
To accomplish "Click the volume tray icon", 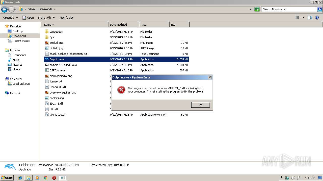I will click(x=293, y=178).
